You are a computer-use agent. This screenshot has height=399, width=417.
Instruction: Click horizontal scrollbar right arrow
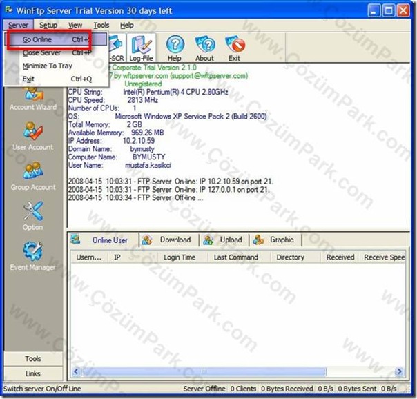(400, 371)
